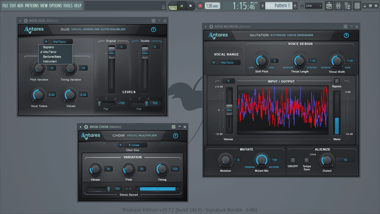Click the Double pan slider

(139, 103)
